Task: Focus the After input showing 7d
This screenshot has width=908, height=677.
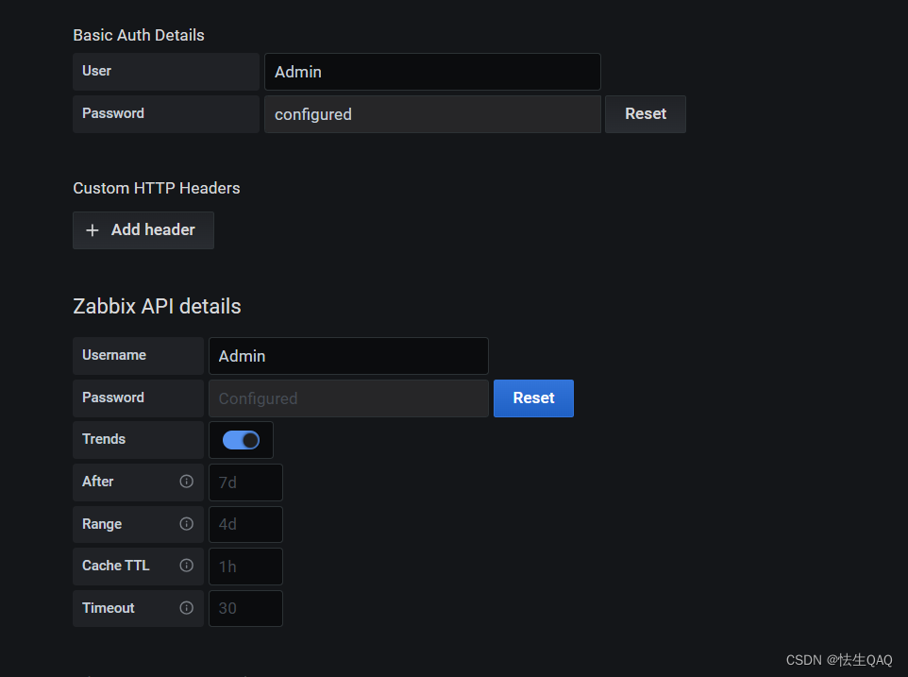Action: [x=245, y=482]
